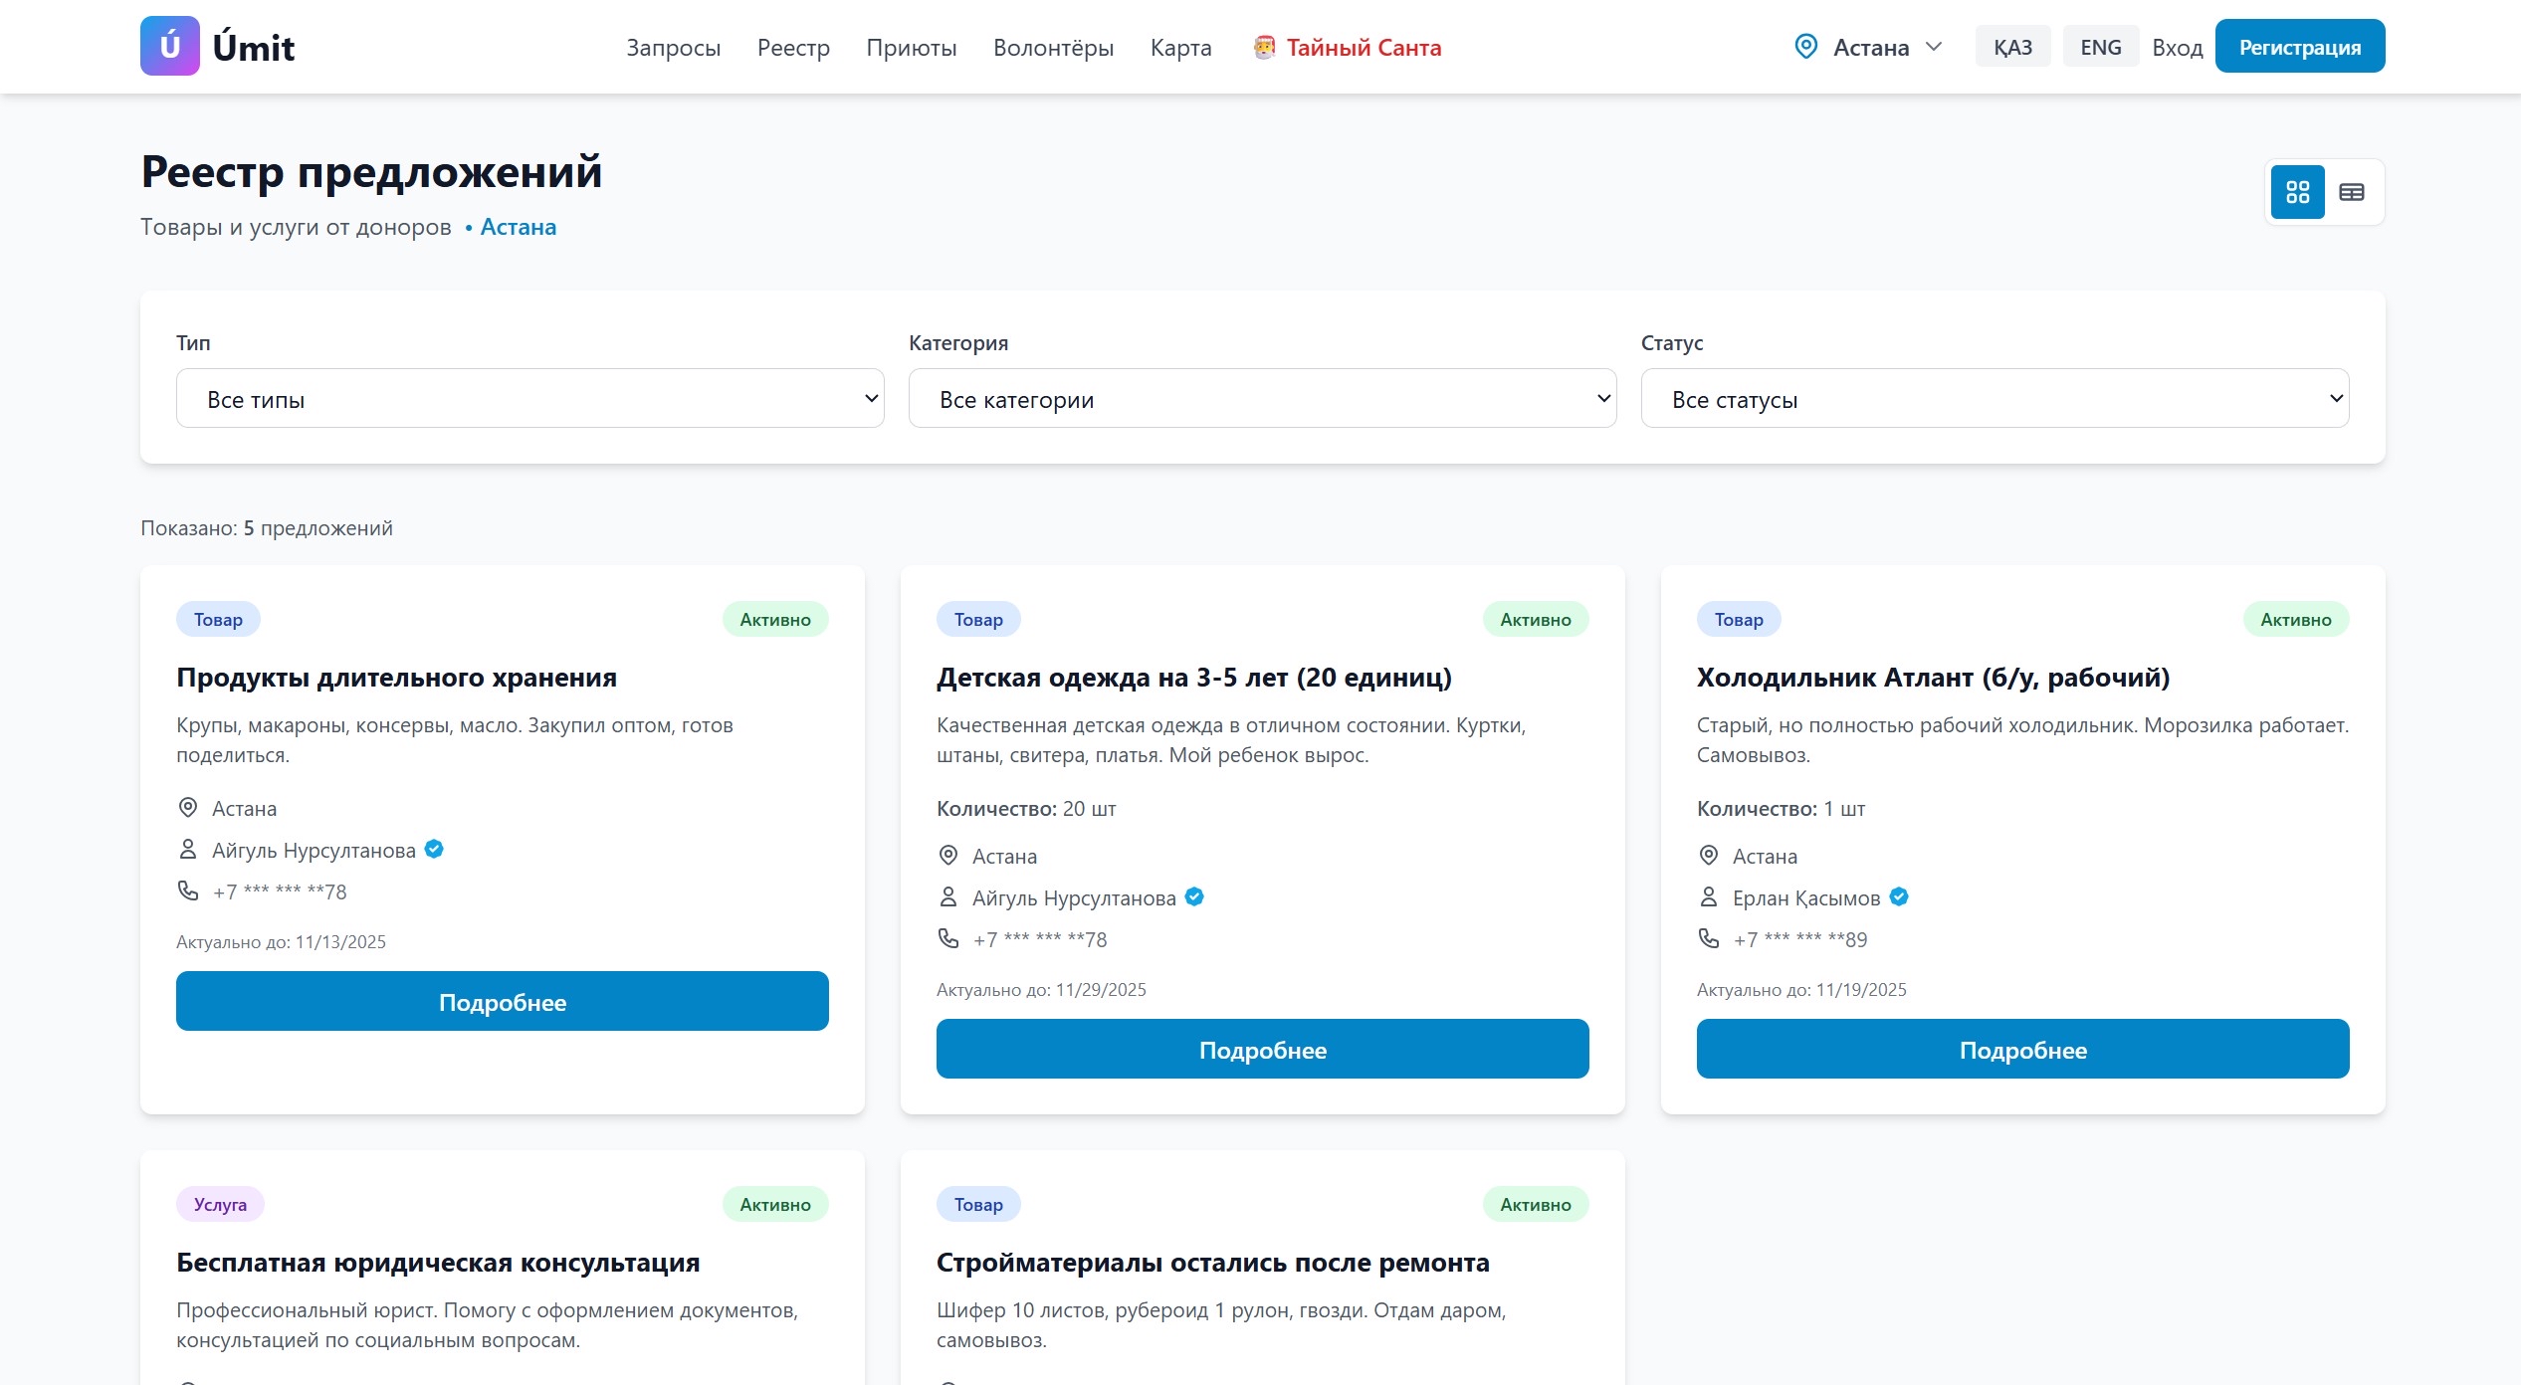
Task: Go to the Волонтёры page
Action: [1053, 47]
